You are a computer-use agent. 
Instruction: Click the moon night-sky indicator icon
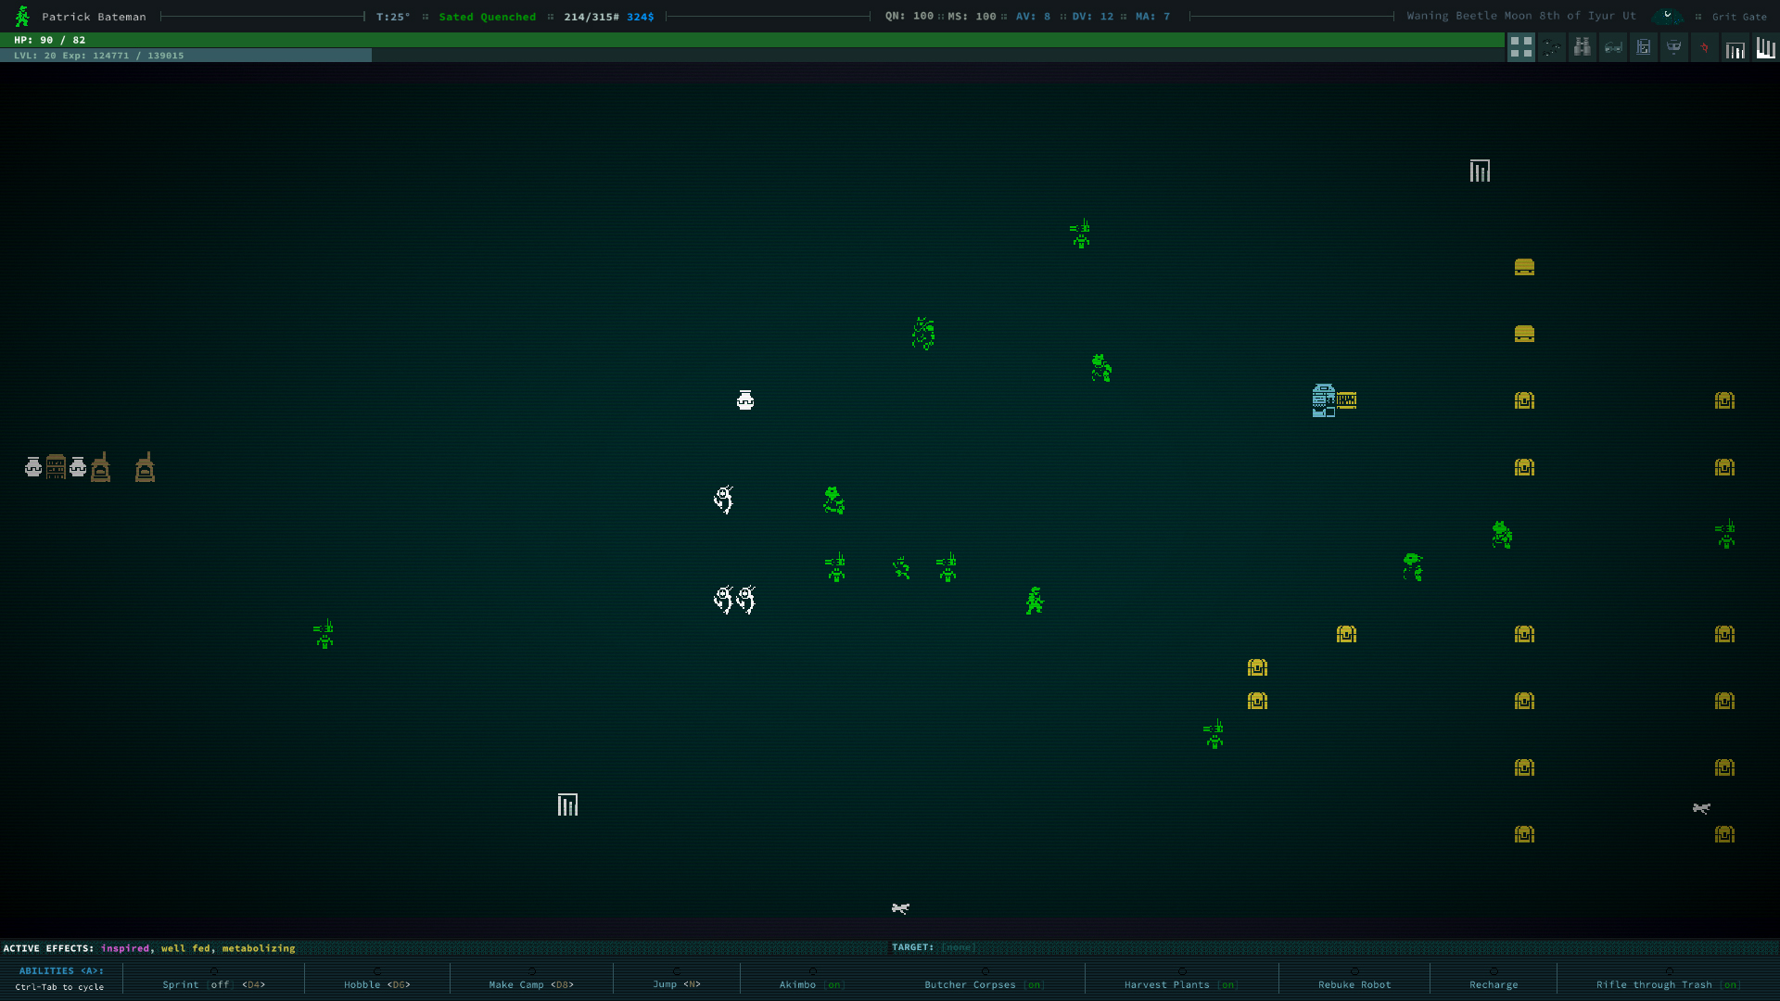(x=1667, y=16)
